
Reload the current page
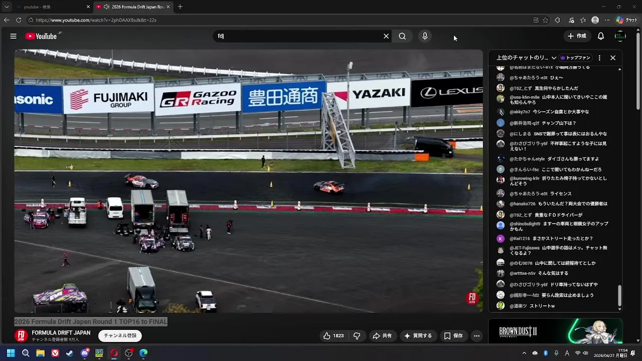coord(19,20)
